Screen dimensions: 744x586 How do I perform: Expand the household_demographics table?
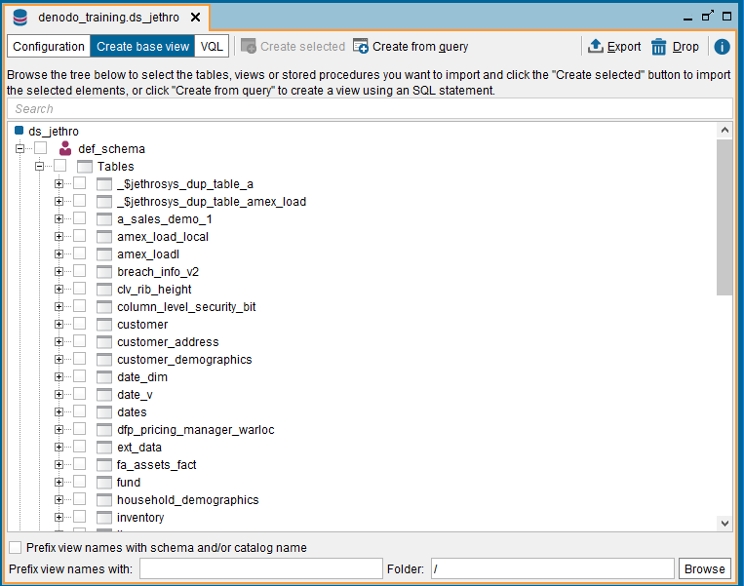[x=59, y=499]
